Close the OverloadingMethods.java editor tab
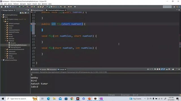The image size is (181, 101). coord(66,10)
